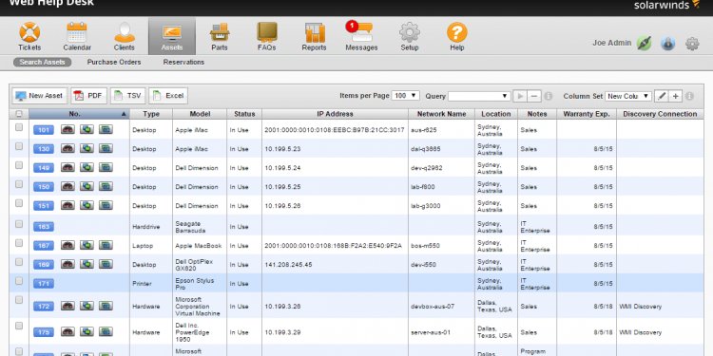713x356 pixels.
Task: Open asset number 101
Action: coord(44,130)
